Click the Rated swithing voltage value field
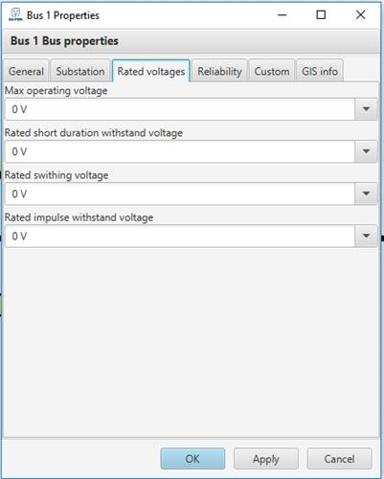 click(x=180, y=194)
